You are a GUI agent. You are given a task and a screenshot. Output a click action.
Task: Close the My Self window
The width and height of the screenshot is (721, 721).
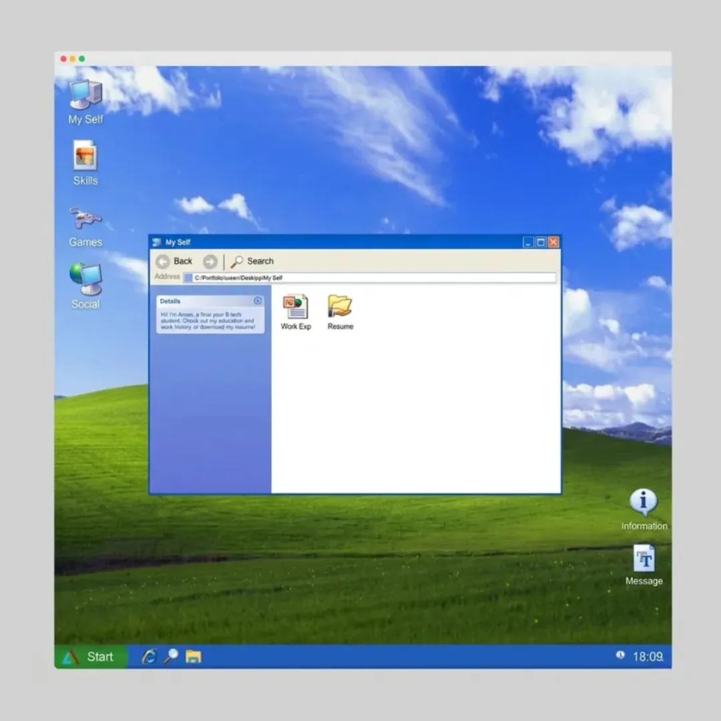(553, 242)
